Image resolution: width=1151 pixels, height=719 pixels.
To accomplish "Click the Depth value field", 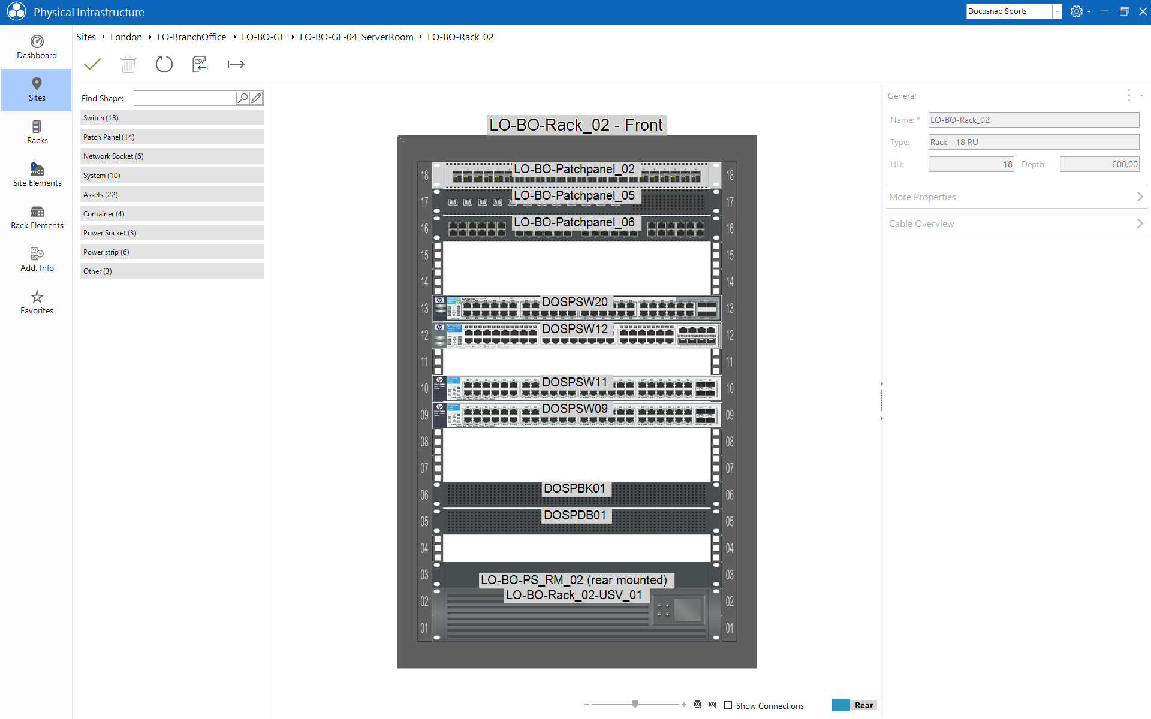I will click(x=1099, y=164).
